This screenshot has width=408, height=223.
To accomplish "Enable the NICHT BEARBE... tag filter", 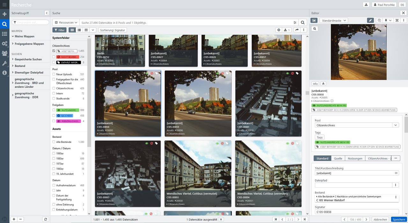I will [x=54, y=57].
